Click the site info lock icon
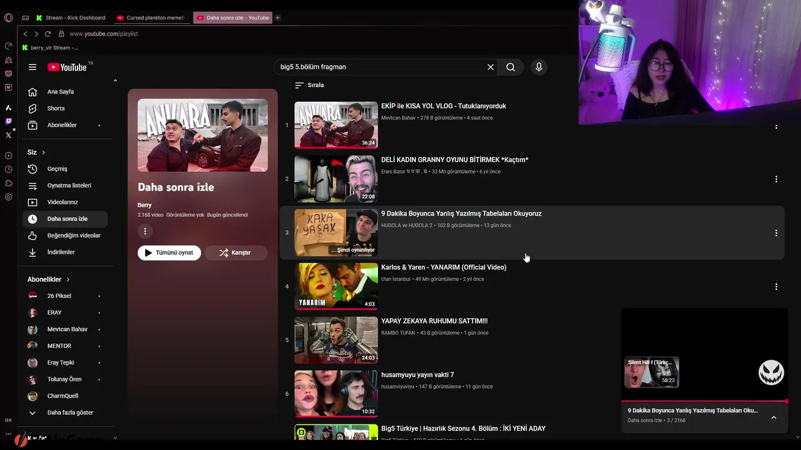Screen dimensions: 801x450 coord(61,34)
